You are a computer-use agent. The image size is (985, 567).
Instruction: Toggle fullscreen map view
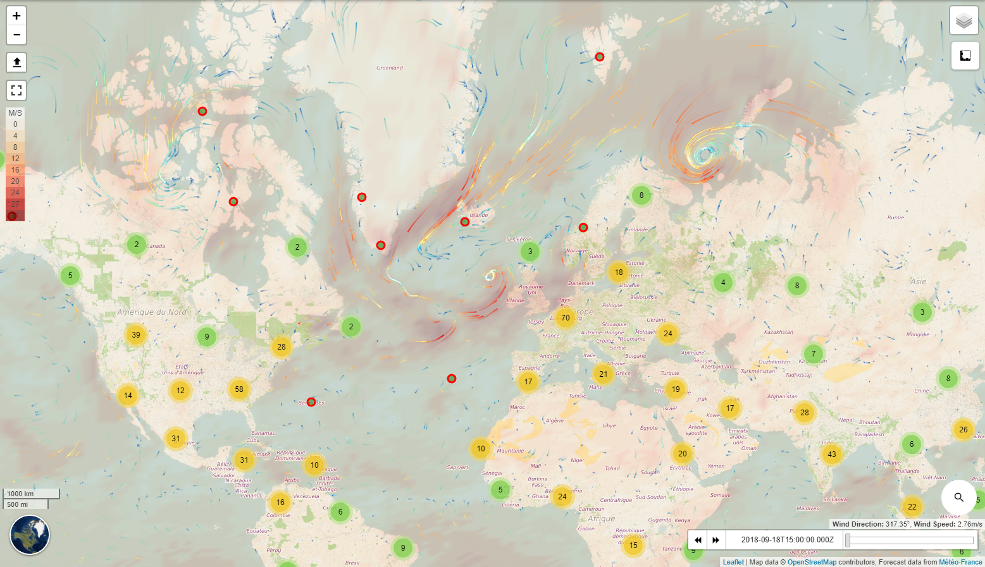pyautogui.click(x=16, y=90)
